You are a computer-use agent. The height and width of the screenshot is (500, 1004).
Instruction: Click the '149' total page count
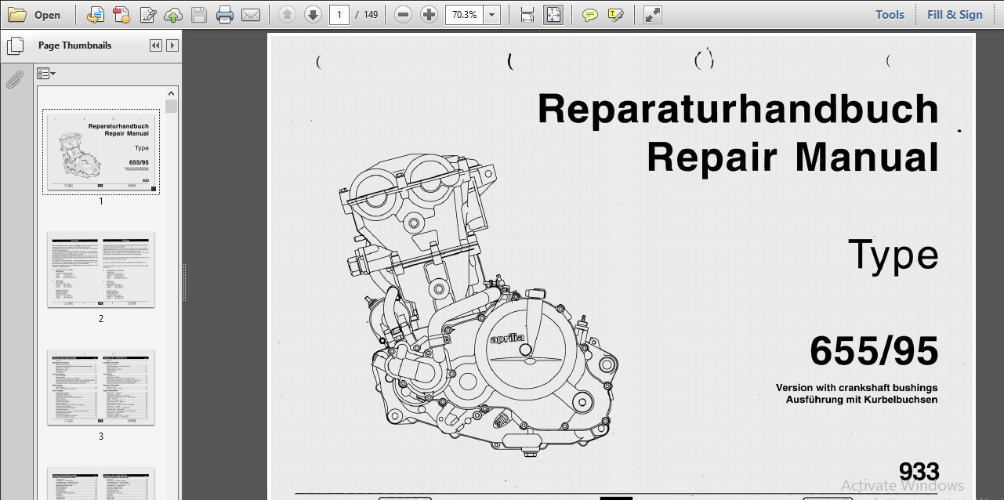tap(371, 15)
